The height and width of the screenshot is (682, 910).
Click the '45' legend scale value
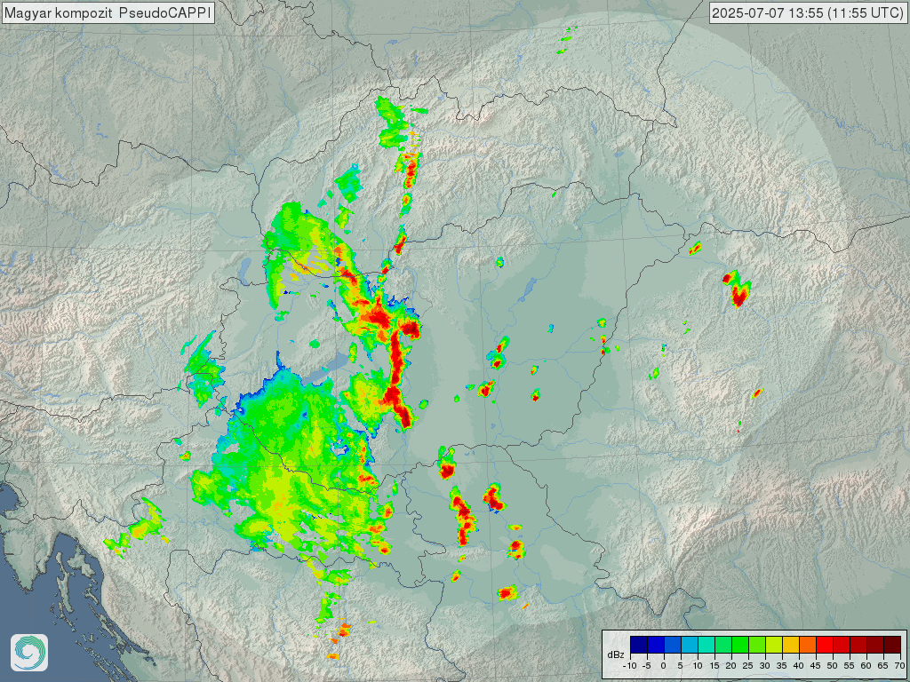[x=816, y=666]
